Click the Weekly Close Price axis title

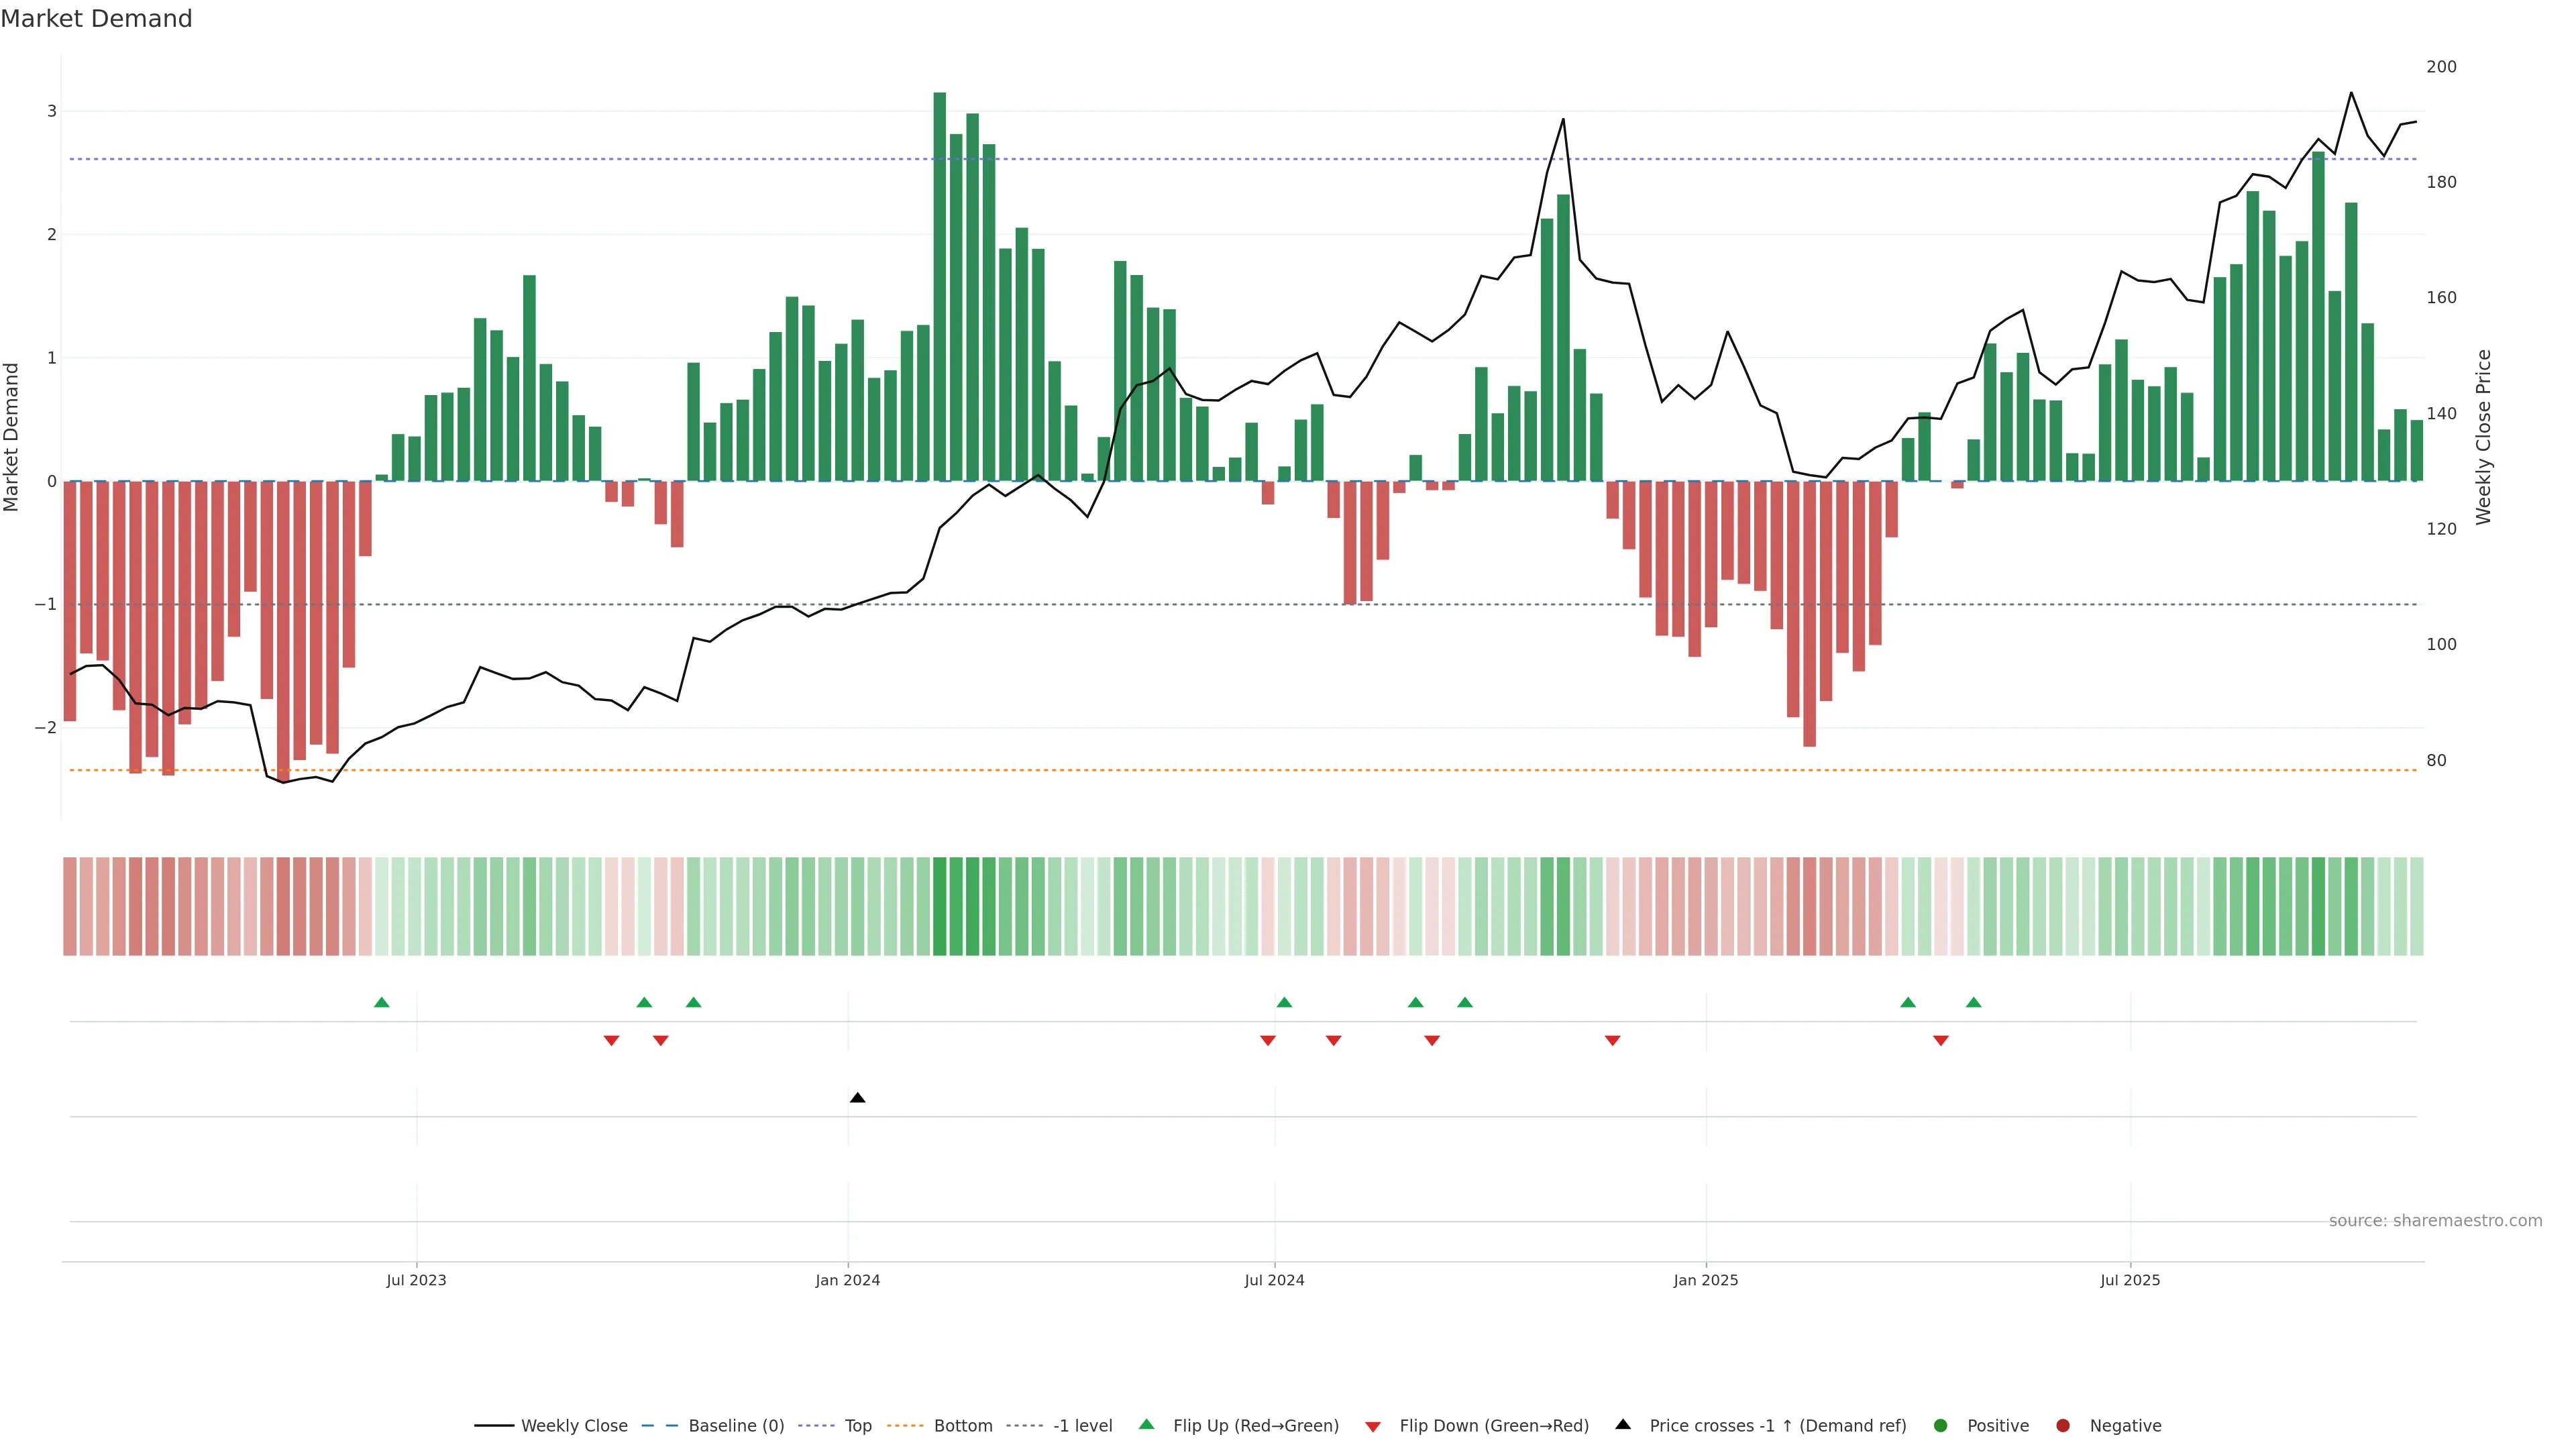click(2483, 437)
